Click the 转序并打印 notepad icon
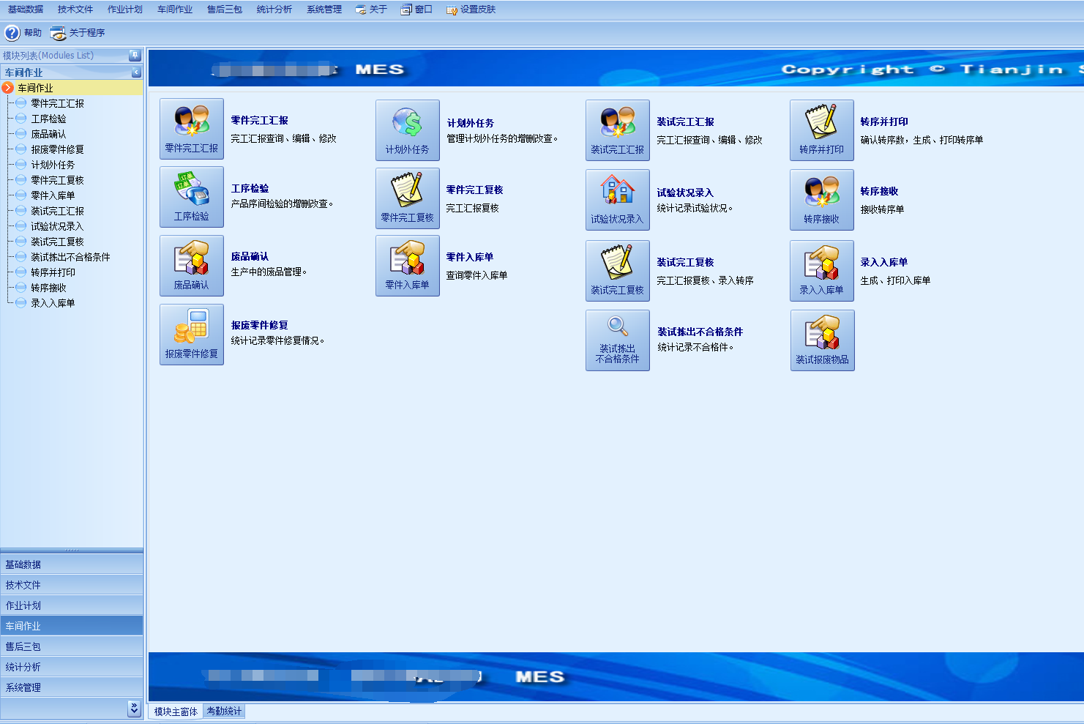The image size is (1084, 724). tap(822, 130)
